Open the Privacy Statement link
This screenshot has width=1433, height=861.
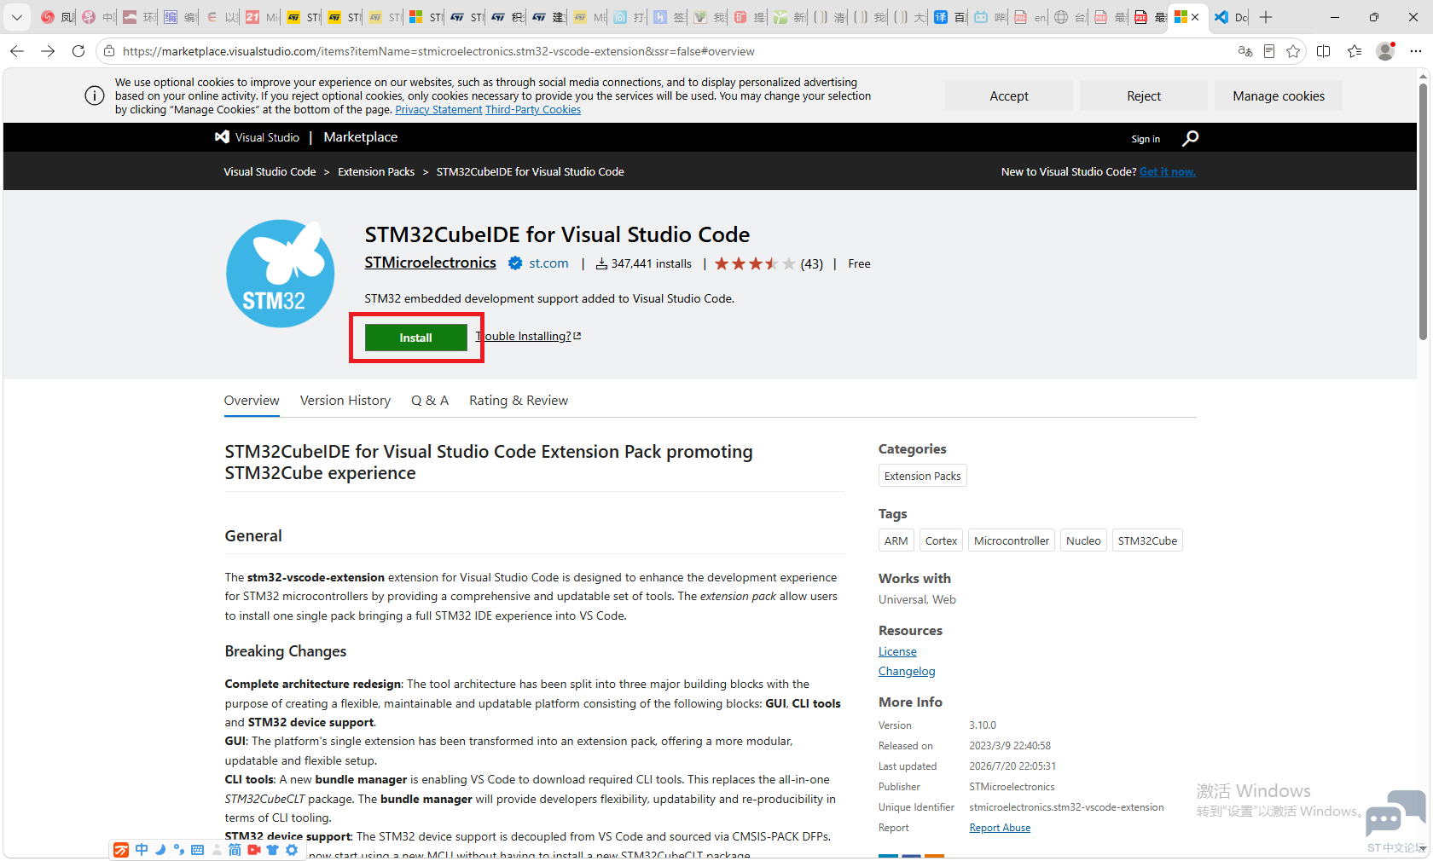click(438, 110)
